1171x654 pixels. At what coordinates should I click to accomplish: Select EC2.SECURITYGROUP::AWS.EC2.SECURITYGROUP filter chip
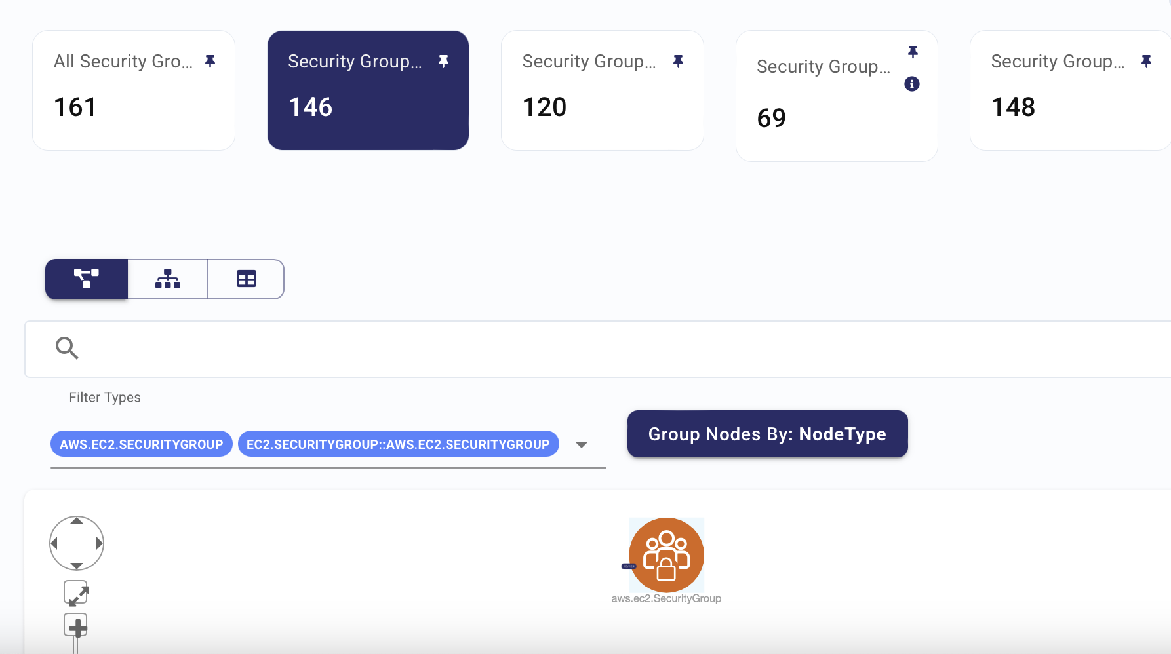398,444
